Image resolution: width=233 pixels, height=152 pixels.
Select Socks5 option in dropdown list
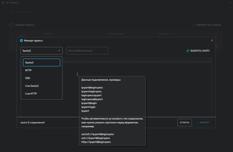pos(42,63)
